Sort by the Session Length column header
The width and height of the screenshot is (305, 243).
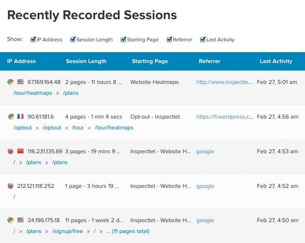tap(86, 61)
